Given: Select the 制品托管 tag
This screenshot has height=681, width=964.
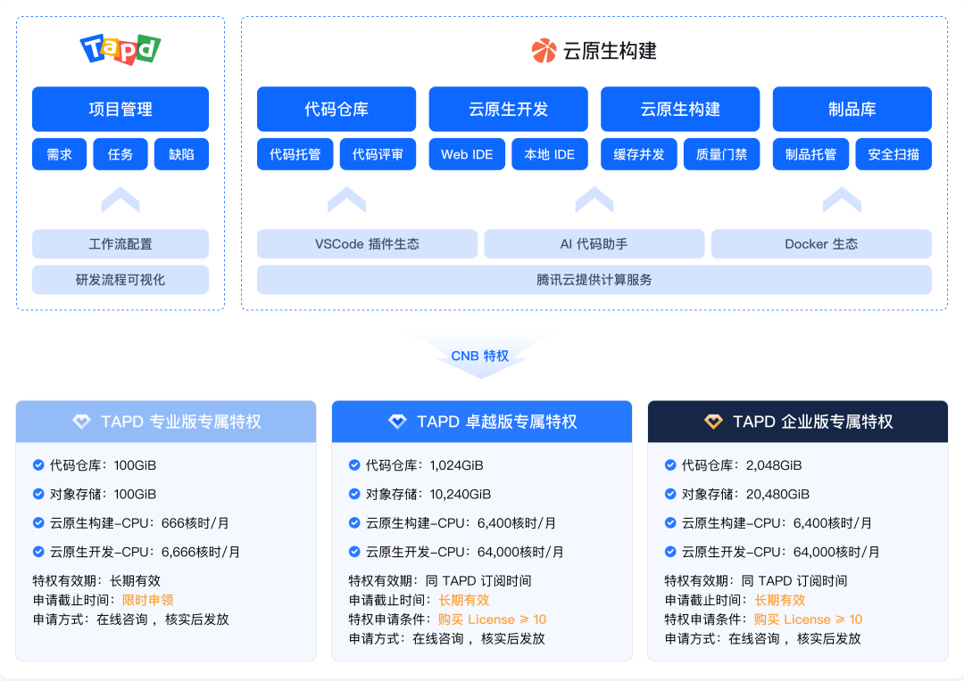Looking at the screenshot, I should tap(810, 154).
